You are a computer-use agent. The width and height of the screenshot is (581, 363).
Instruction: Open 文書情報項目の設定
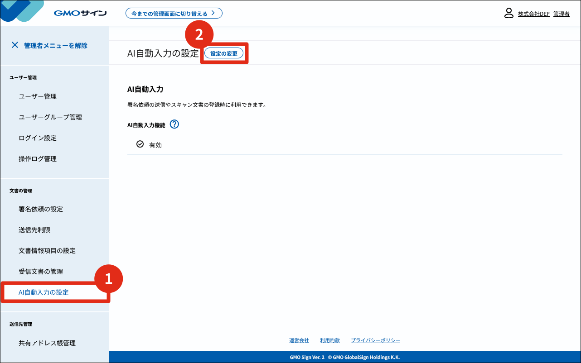(47, 251)
